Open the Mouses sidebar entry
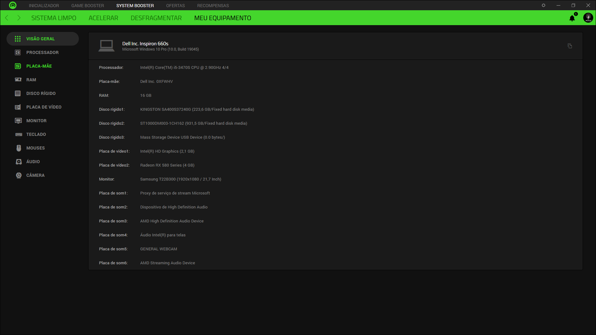This screenshot has height=335, width=596. (x=43, y=148)
